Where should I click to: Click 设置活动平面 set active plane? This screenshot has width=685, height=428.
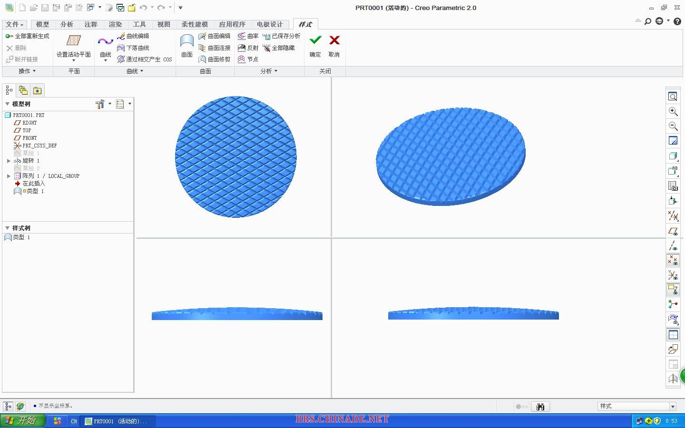(x=74, y=47)
